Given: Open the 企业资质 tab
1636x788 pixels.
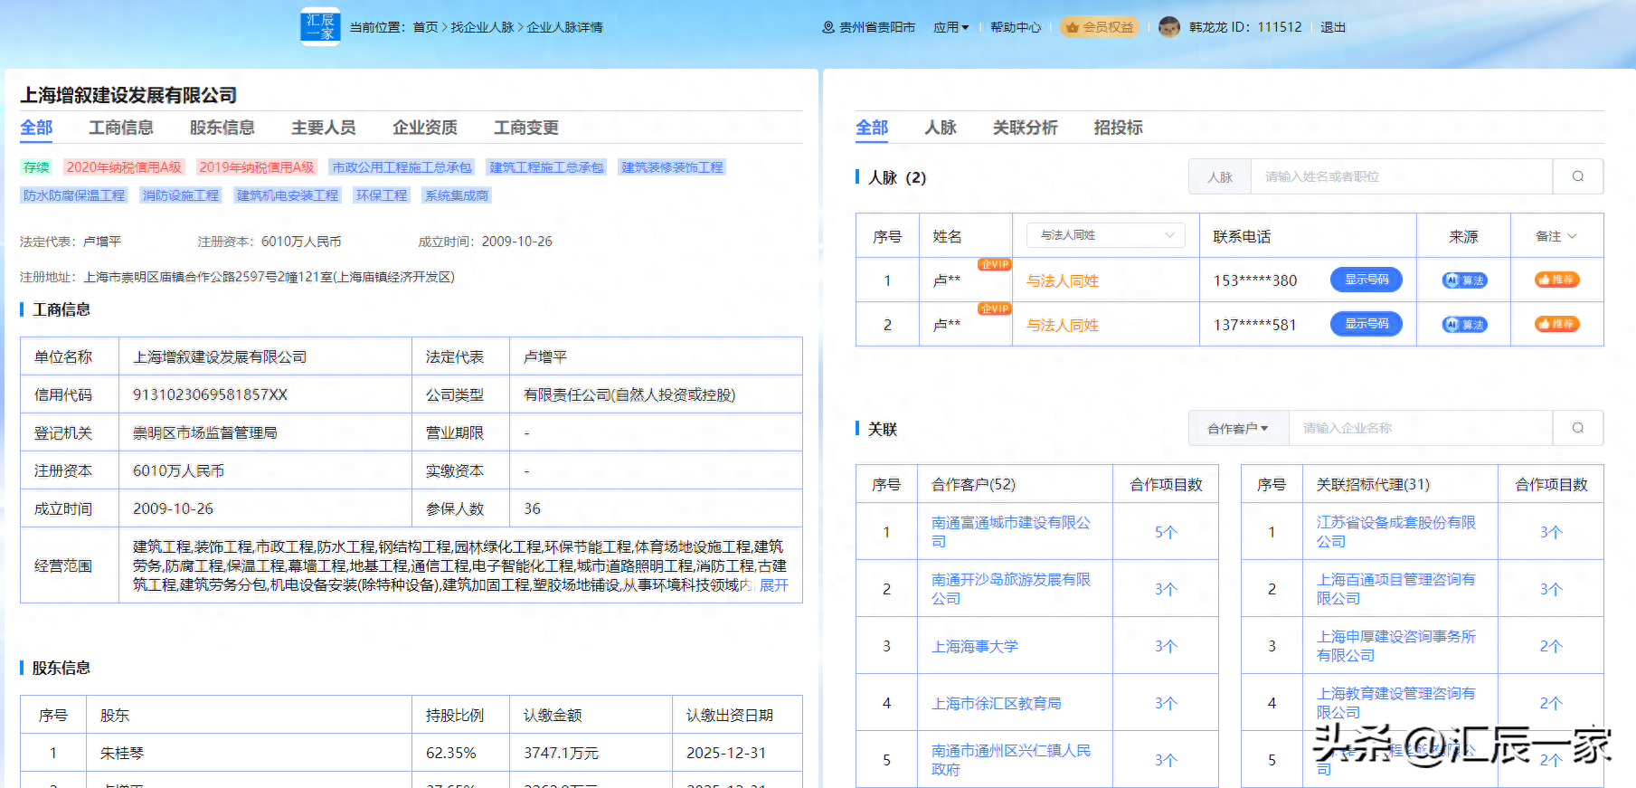Looking at the screenshot, I should pyautogui.click(x=425, y=128).
